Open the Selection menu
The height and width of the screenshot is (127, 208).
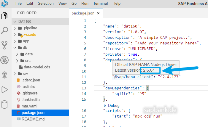[46, 3]
